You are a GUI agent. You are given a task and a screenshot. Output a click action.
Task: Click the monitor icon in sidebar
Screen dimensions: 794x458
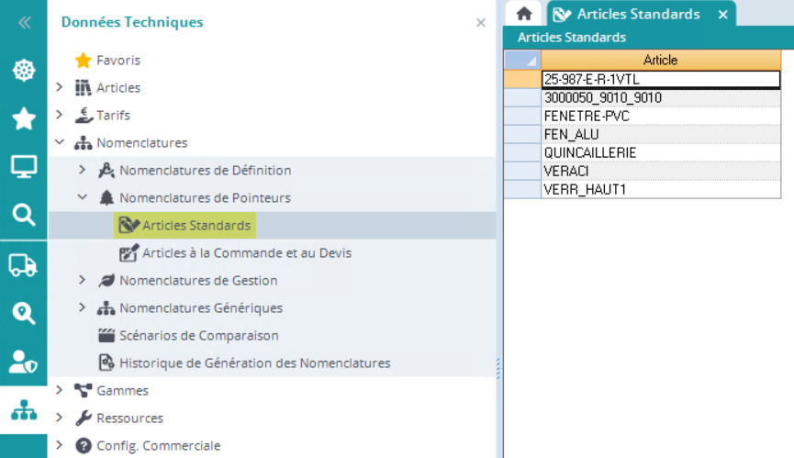23,167
